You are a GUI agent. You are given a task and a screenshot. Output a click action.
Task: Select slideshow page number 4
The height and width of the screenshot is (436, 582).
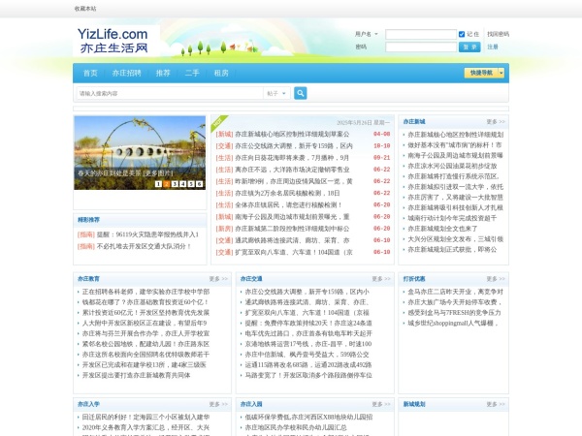(182, 184)
